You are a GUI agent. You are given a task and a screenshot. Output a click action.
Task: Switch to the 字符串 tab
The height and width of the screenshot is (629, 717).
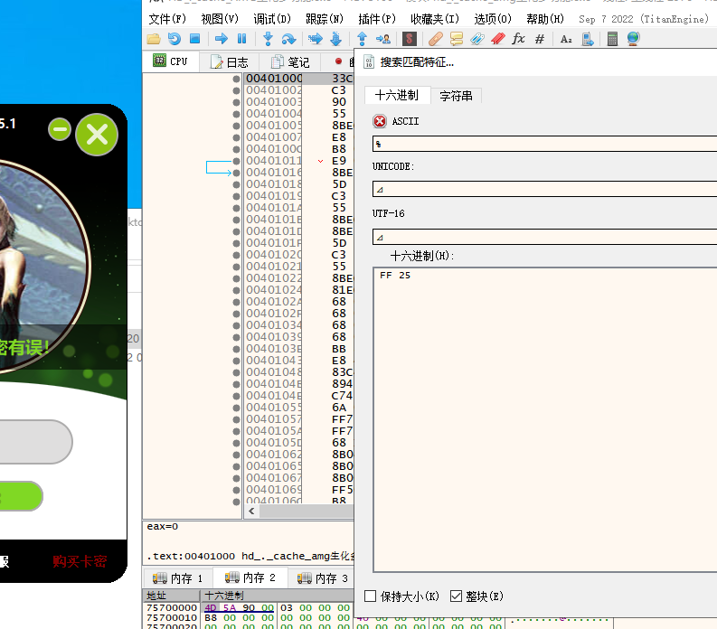tap(456, 96)
